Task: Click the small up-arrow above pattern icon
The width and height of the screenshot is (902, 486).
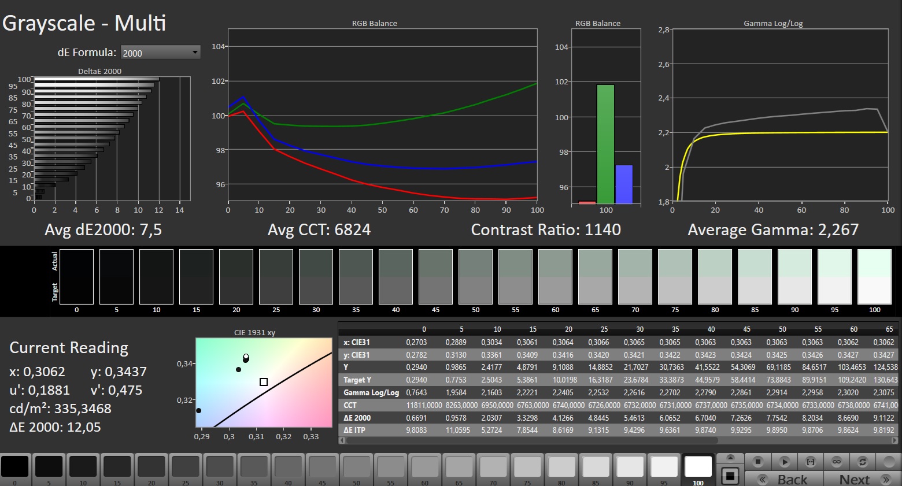Action: (x=730, y=458)
